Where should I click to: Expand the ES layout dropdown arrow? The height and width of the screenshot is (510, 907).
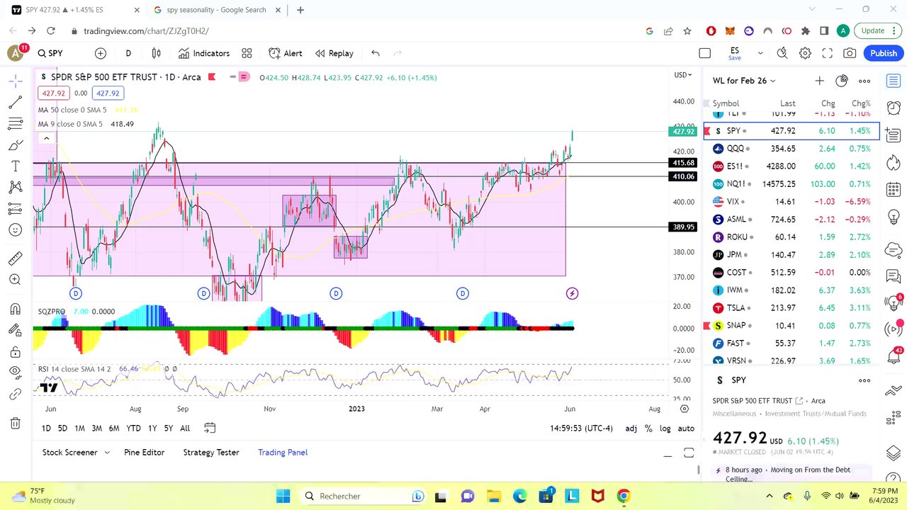760,53
